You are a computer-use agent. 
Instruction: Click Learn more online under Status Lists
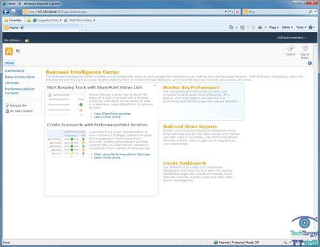[x=107, y=117]
